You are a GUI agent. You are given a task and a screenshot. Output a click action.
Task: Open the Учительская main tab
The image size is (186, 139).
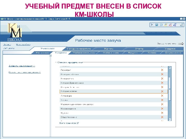[48, 49]
